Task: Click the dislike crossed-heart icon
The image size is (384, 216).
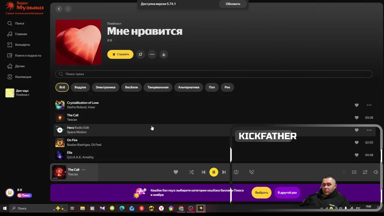Action: coord(252,172)
